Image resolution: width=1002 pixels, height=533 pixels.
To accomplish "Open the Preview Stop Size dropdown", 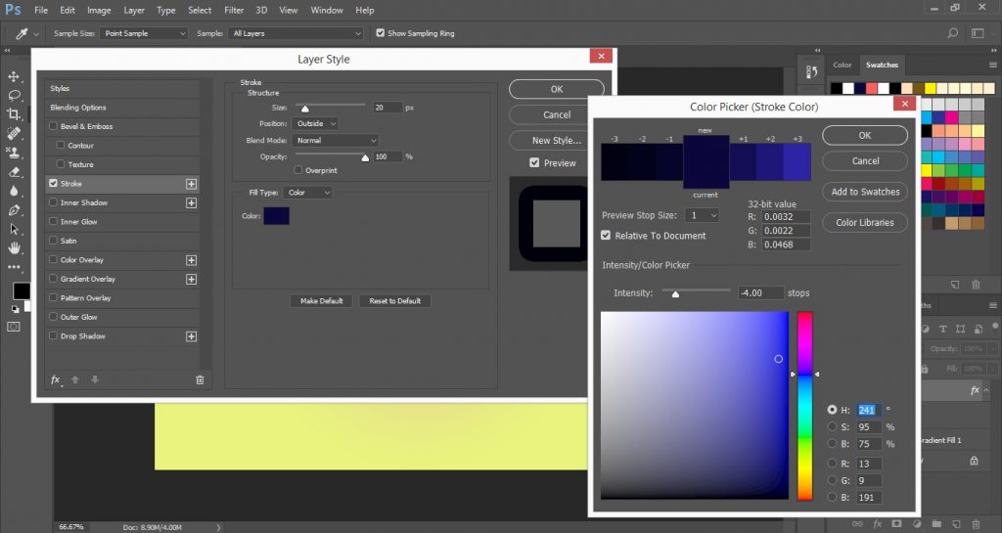I will pyautogui.click(x=702, y=216).
